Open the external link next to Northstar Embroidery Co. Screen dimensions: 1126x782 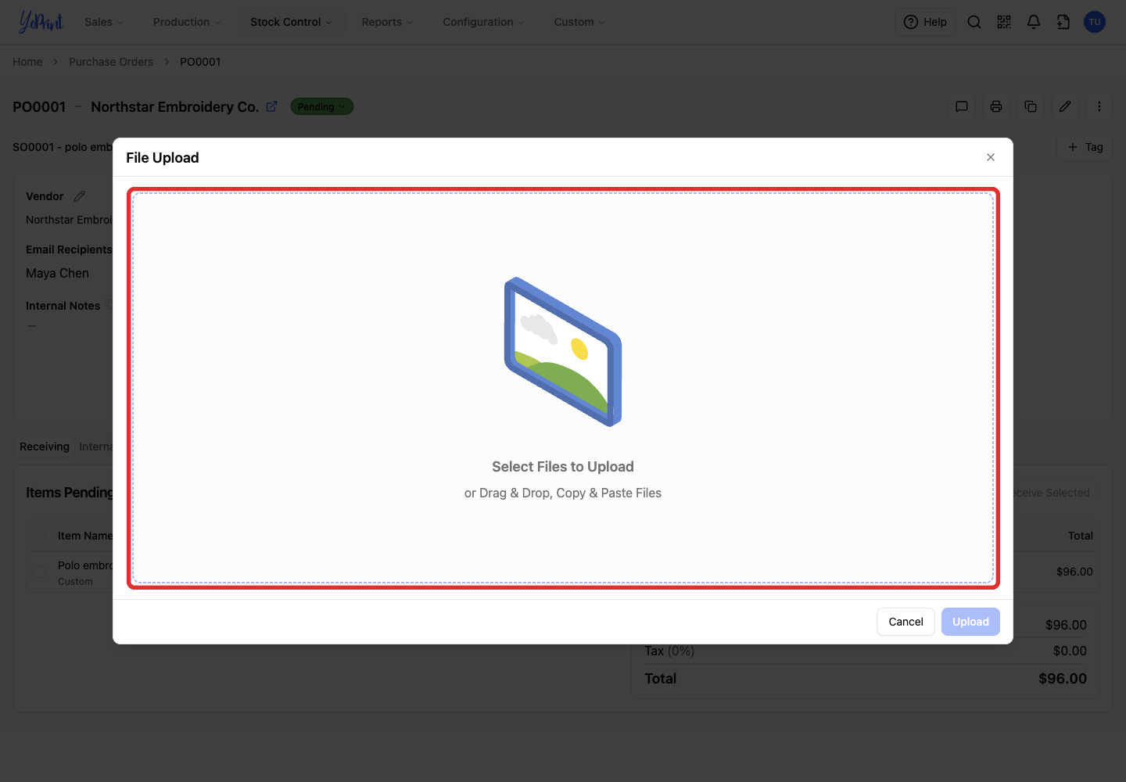[x=271, y=106]
